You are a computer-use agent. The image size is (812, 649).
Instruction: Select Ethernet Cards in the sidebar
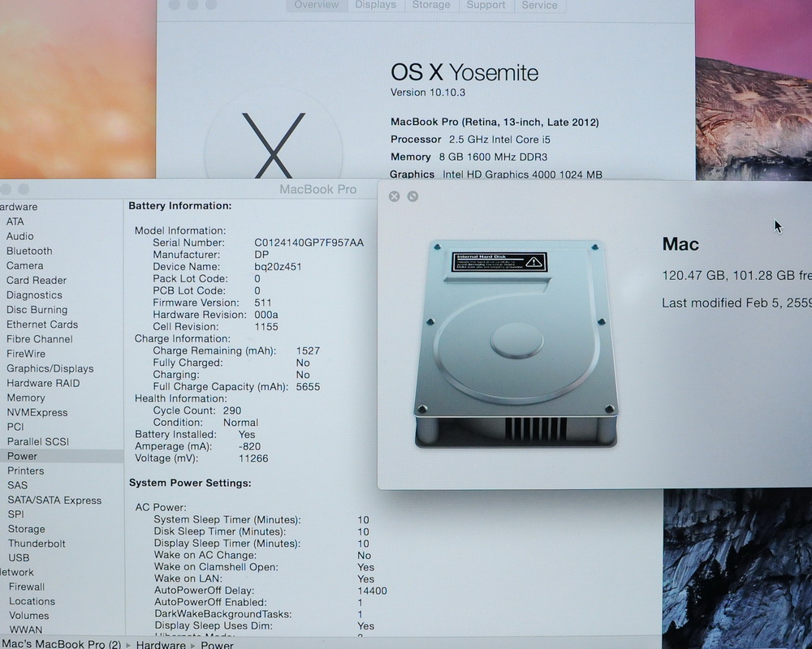[42, 324]
